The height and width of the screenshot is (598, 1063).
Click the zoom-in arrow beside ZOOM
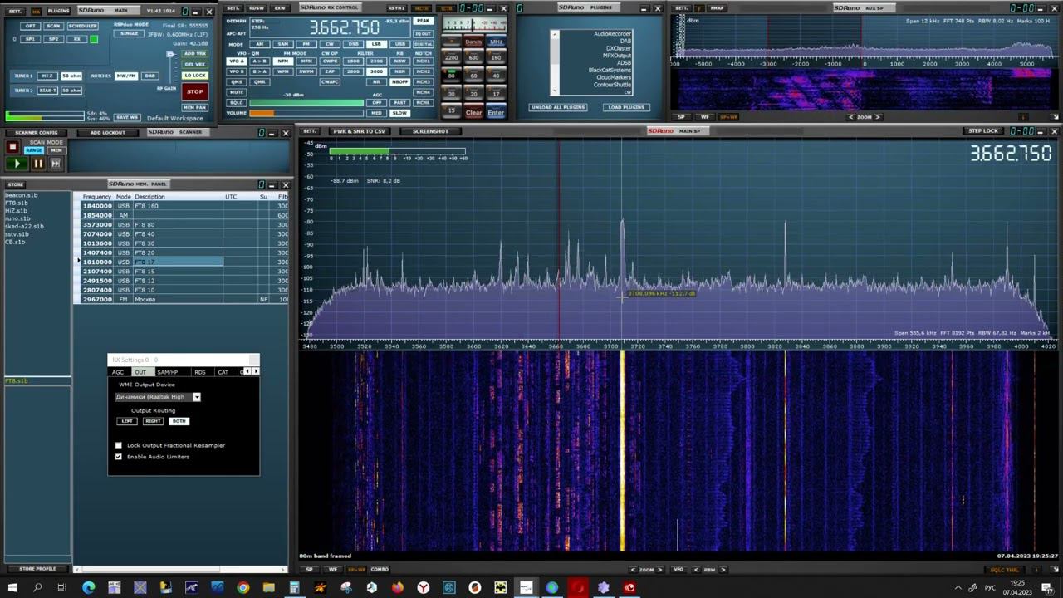pyautogui.click(x=661, y=570)
